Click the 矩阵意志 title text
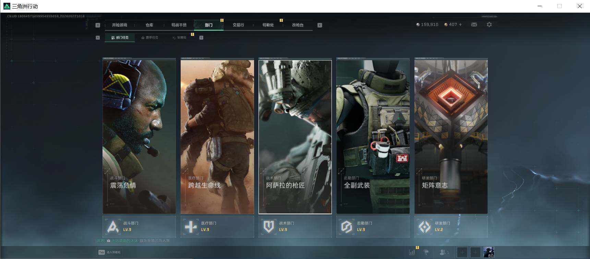 tap(435, 185)
